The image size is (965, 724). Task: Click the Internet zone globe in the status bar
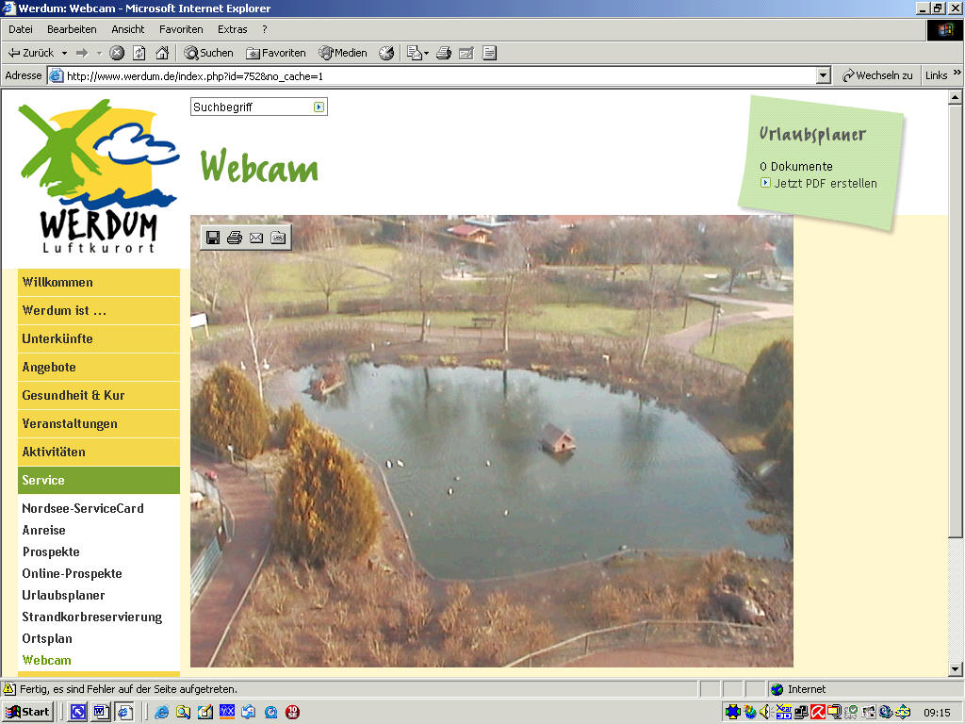coord(777,689)
